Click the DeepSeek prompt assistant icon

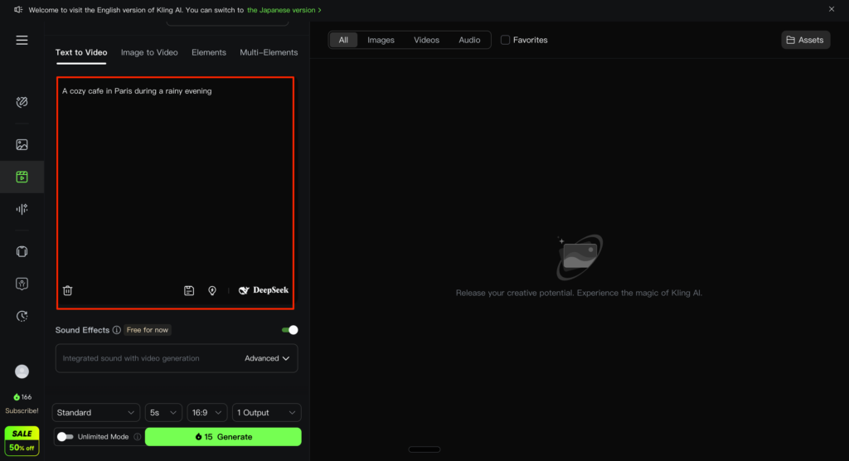pos(264,290)
